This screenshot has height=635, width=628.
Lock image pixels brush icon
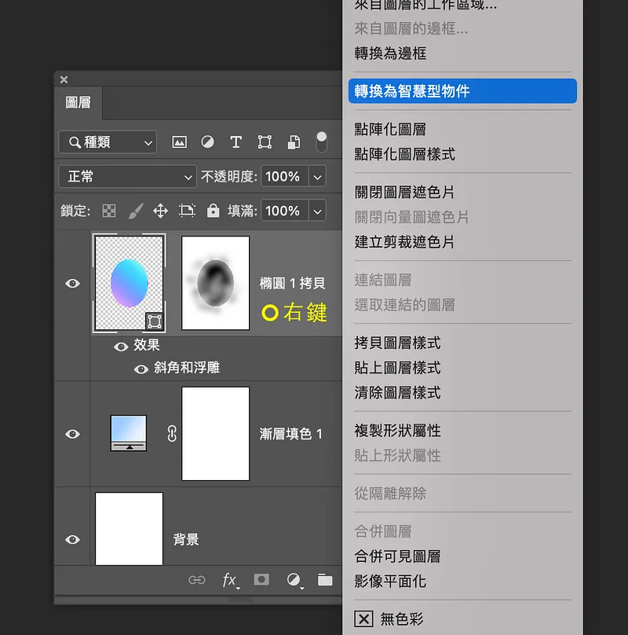point(136,211)
